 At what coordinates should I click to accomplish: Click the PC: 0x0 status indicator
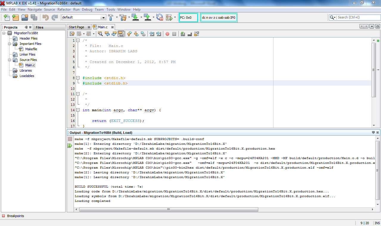[188, 17]
